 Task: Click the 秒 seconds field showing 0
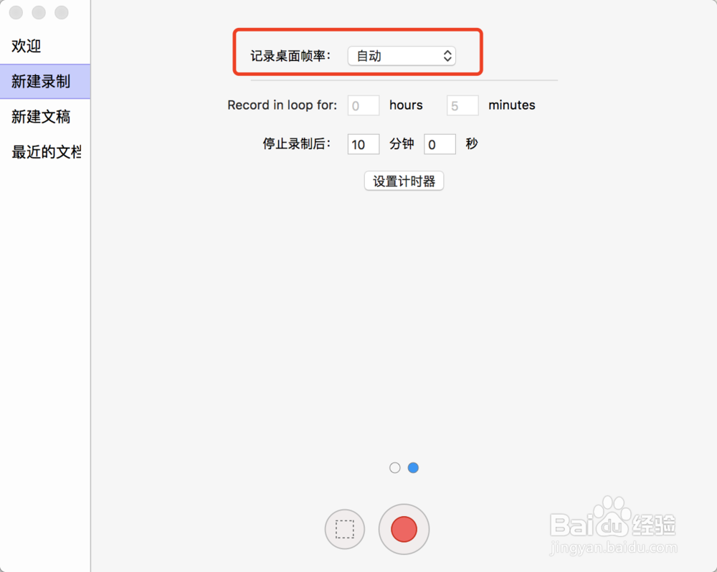coord(440,143)
